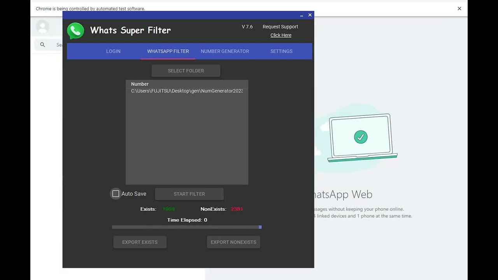Dismiss the Chrome automated test software banner
Viewport: 498px width, 280px height.
coord(459,9)
